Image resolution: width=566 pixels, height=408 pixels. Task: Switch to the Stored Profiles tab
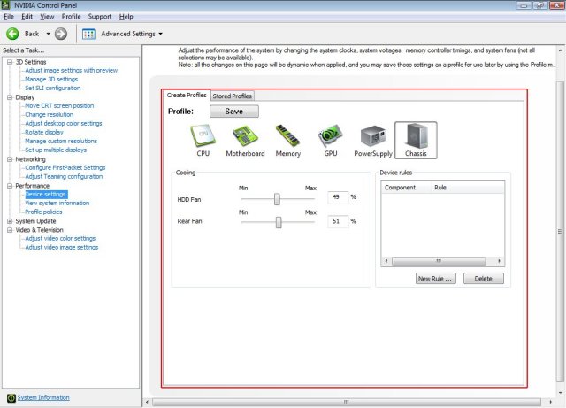click(x=232, y=96)
